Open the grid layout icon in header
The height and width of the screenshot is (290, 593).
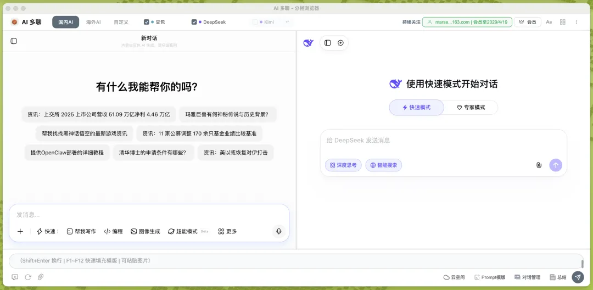562,22
